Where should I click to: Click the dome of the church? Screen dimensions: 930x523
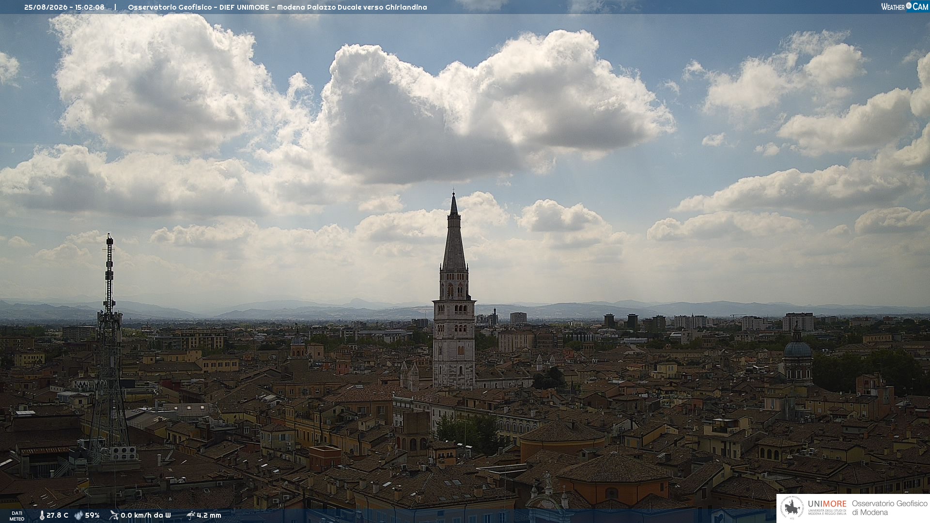(x=797, y=348)
